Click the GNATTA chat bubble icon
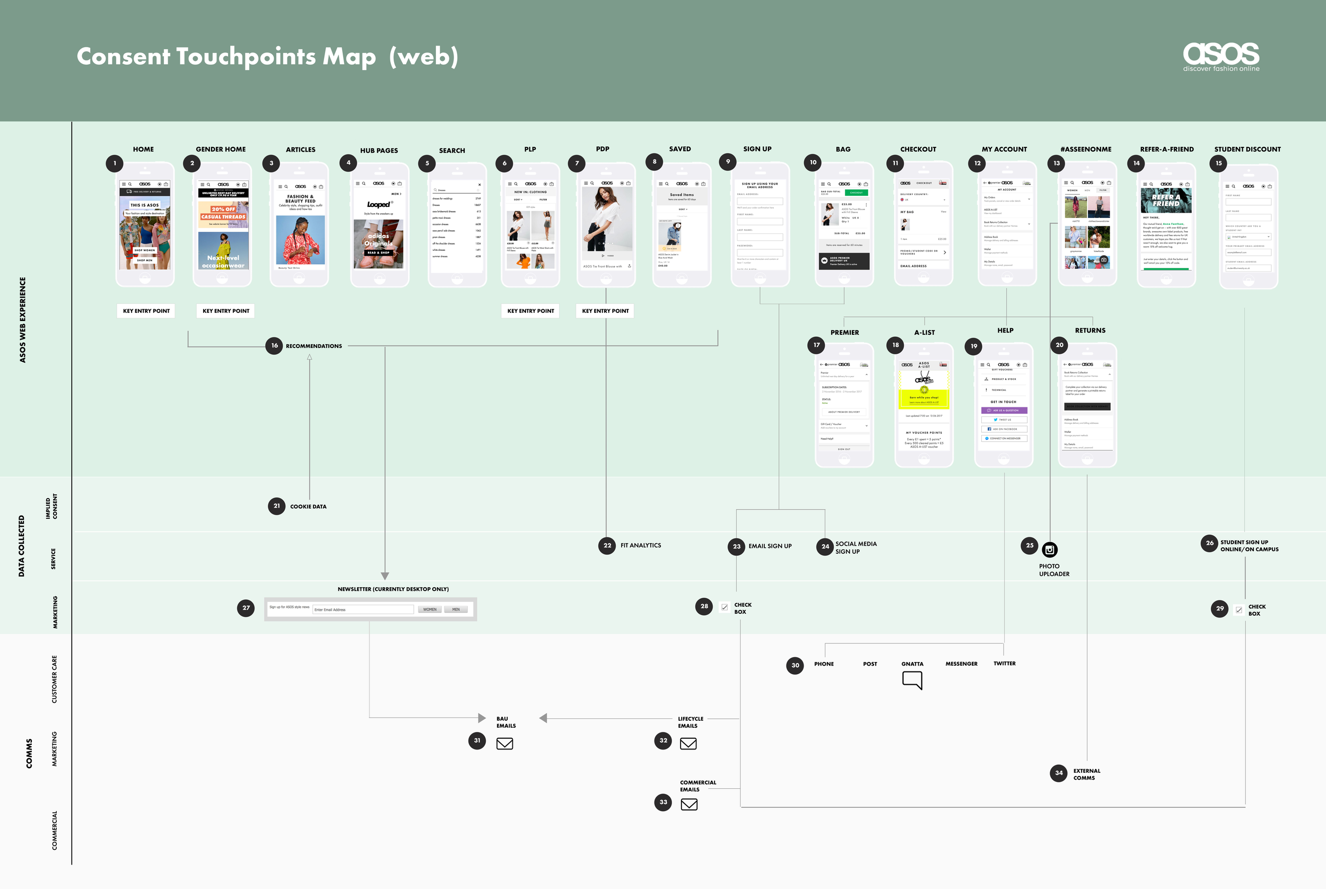The image size is (1326, 889). point(912,679)
